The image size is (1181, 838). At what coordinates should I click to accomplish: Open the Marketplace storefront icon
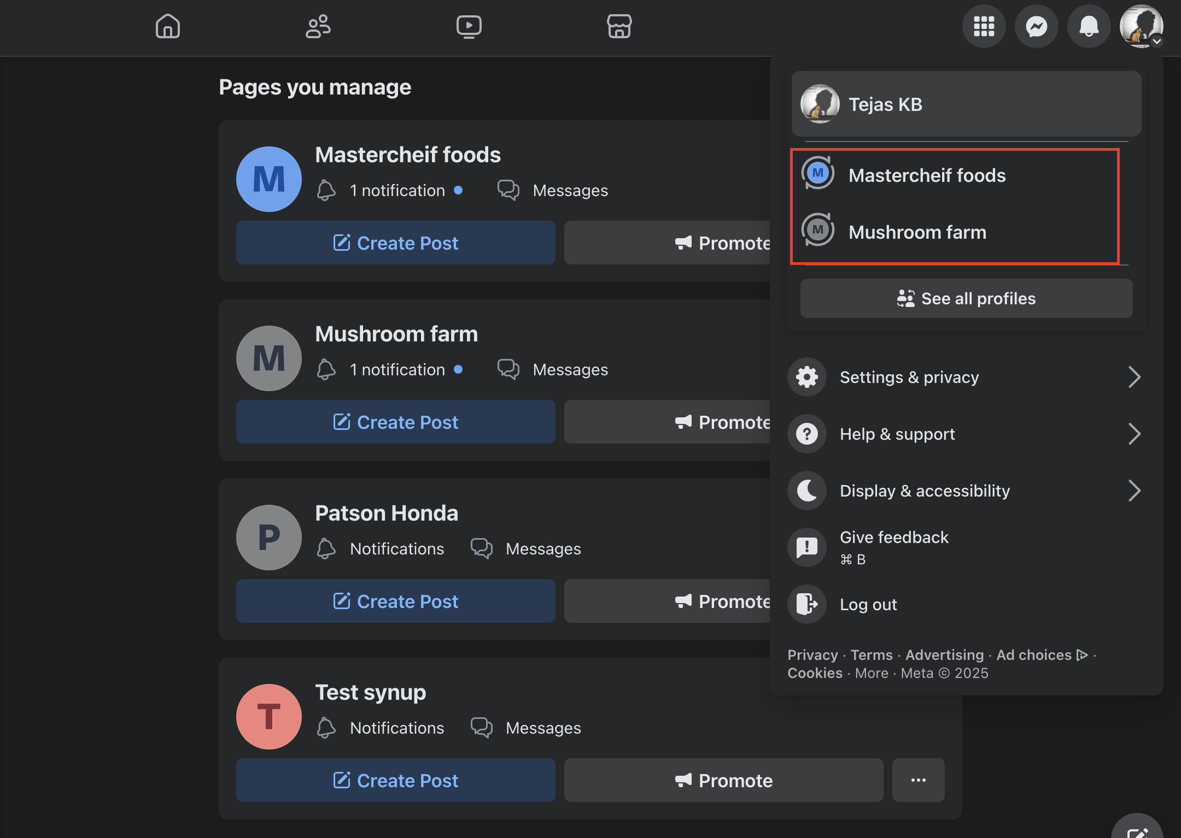(x=619, y=26)
